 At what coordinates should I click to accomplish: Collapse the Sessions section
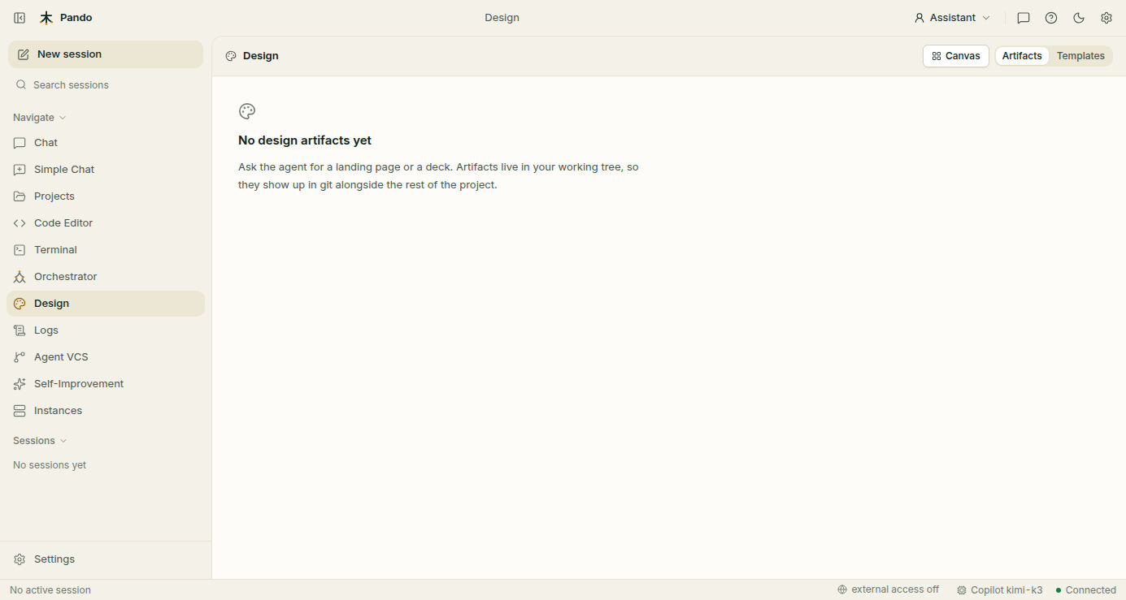tap(40, 441)
